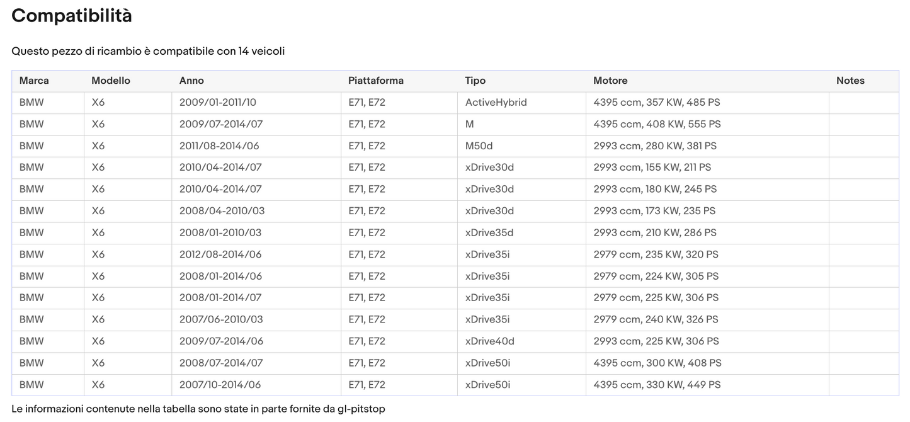910x422 pixels.
Task: Click the 4395 ccm, 330 KW, 449 PS cell
Action: coord(657,385)
